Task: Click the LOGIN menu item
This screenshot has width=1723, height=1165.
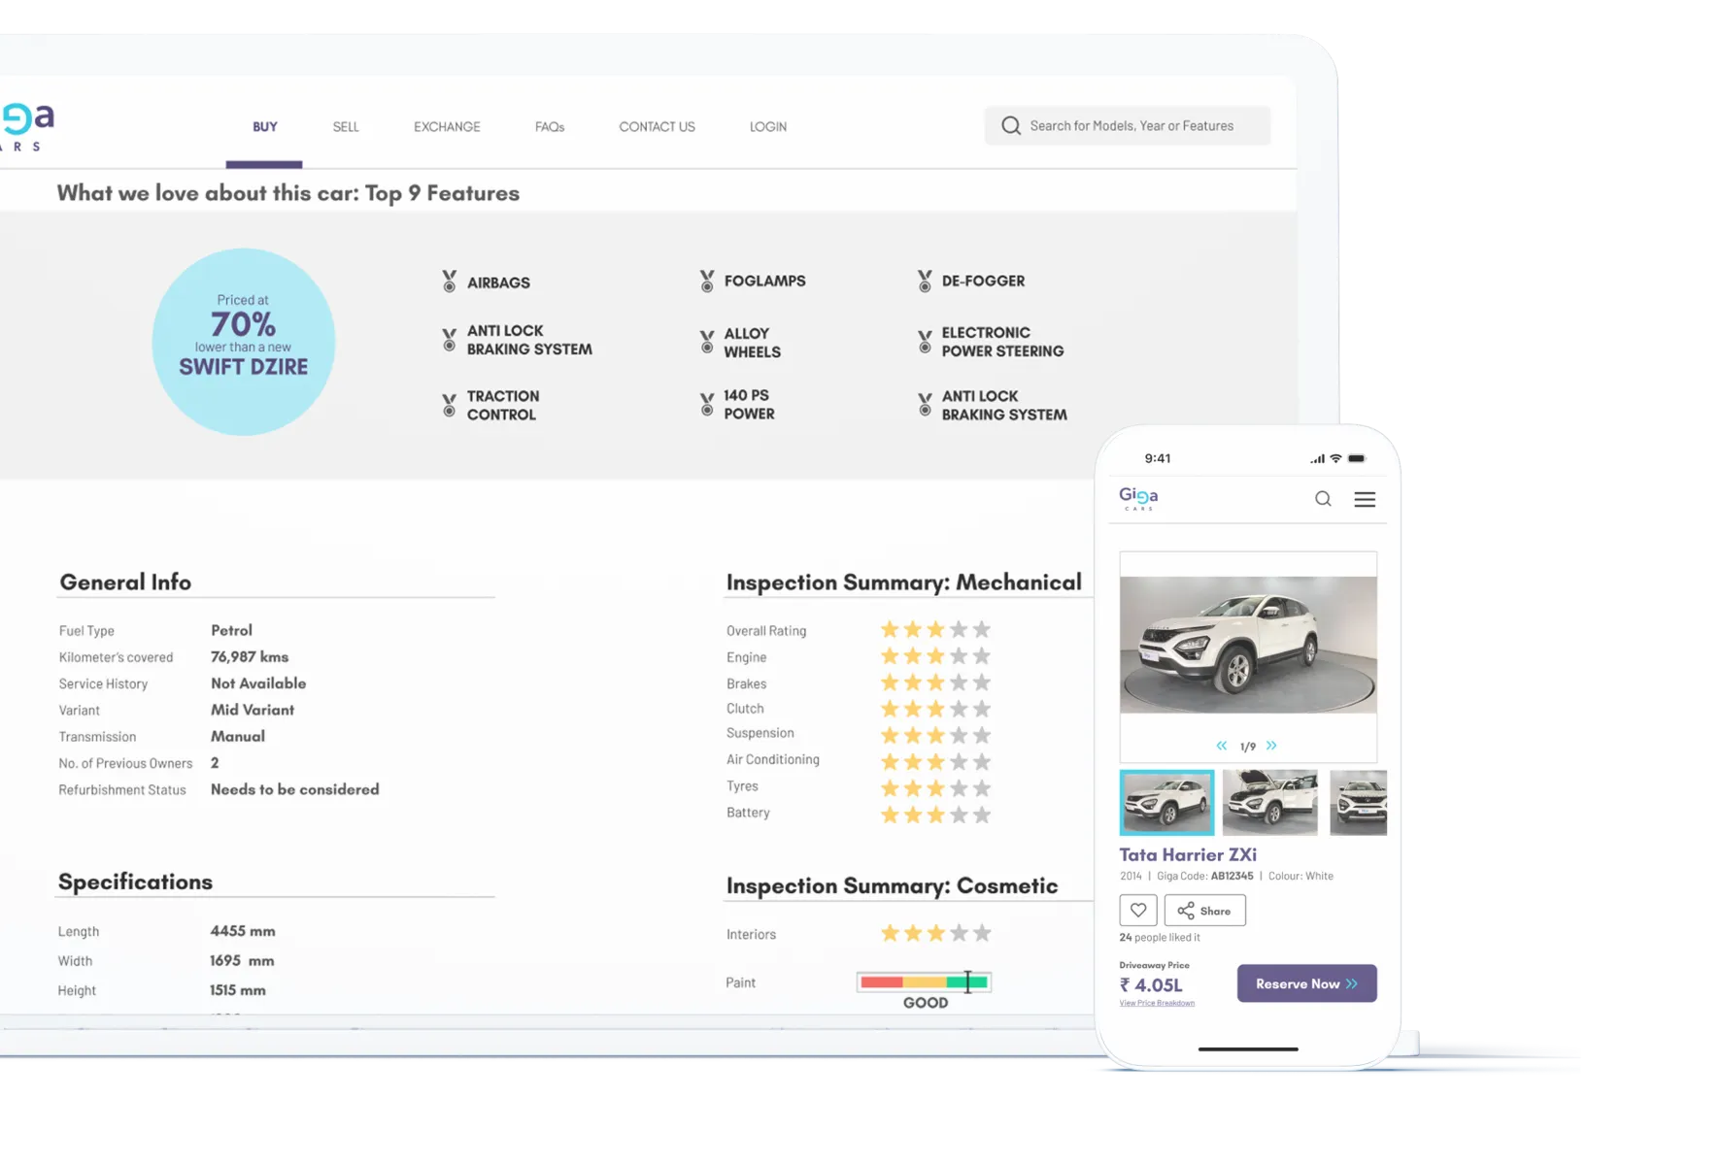Action: pyautogui.click(x=768, y=127)
